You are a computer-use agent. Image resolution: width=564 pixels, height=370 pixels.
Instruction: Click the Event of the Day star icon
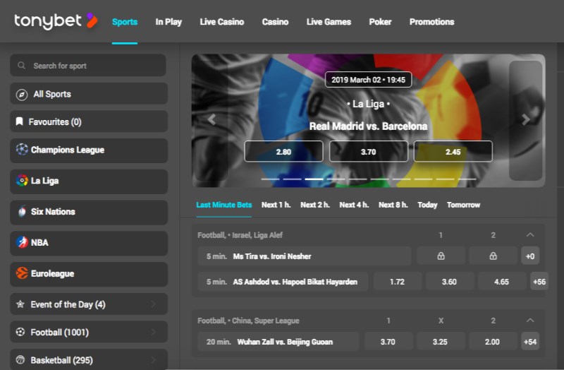point(20,304)
